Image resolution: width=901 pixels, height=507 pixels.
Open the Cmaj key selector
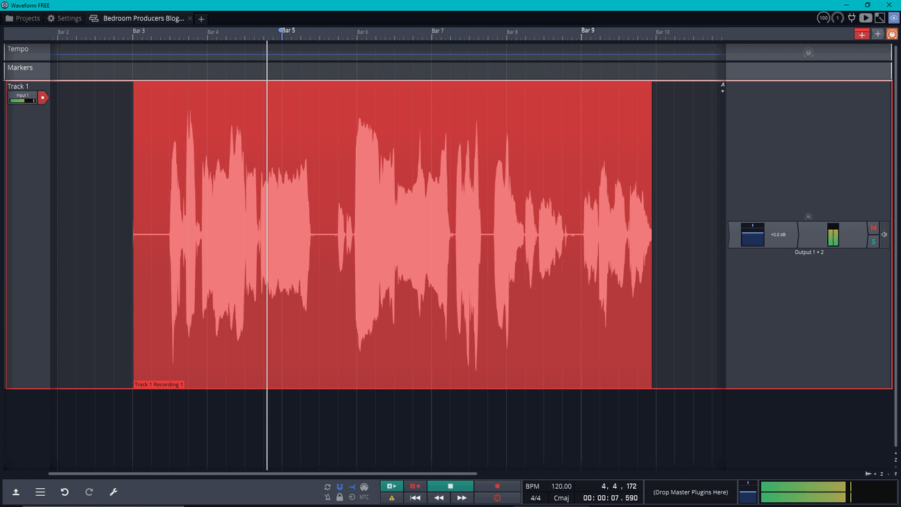561,498
